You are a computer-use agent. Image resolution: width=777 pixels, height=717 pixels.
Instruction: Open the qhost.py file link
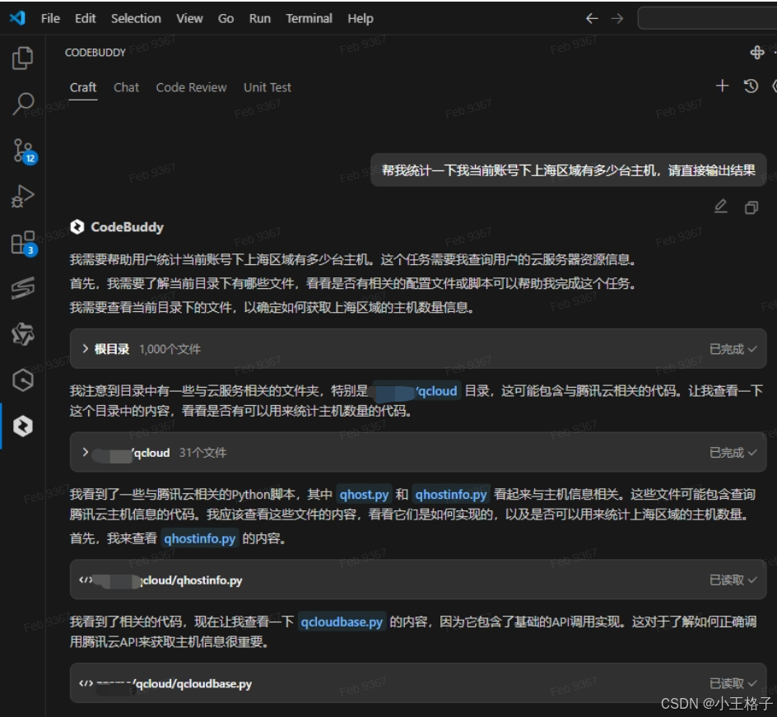[364, 495]
